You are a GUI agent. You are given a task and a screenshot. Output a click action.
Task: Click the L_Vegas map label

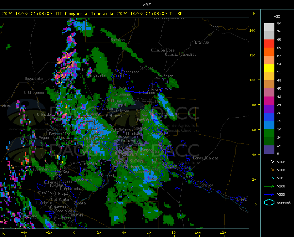[x=42, y=138]
